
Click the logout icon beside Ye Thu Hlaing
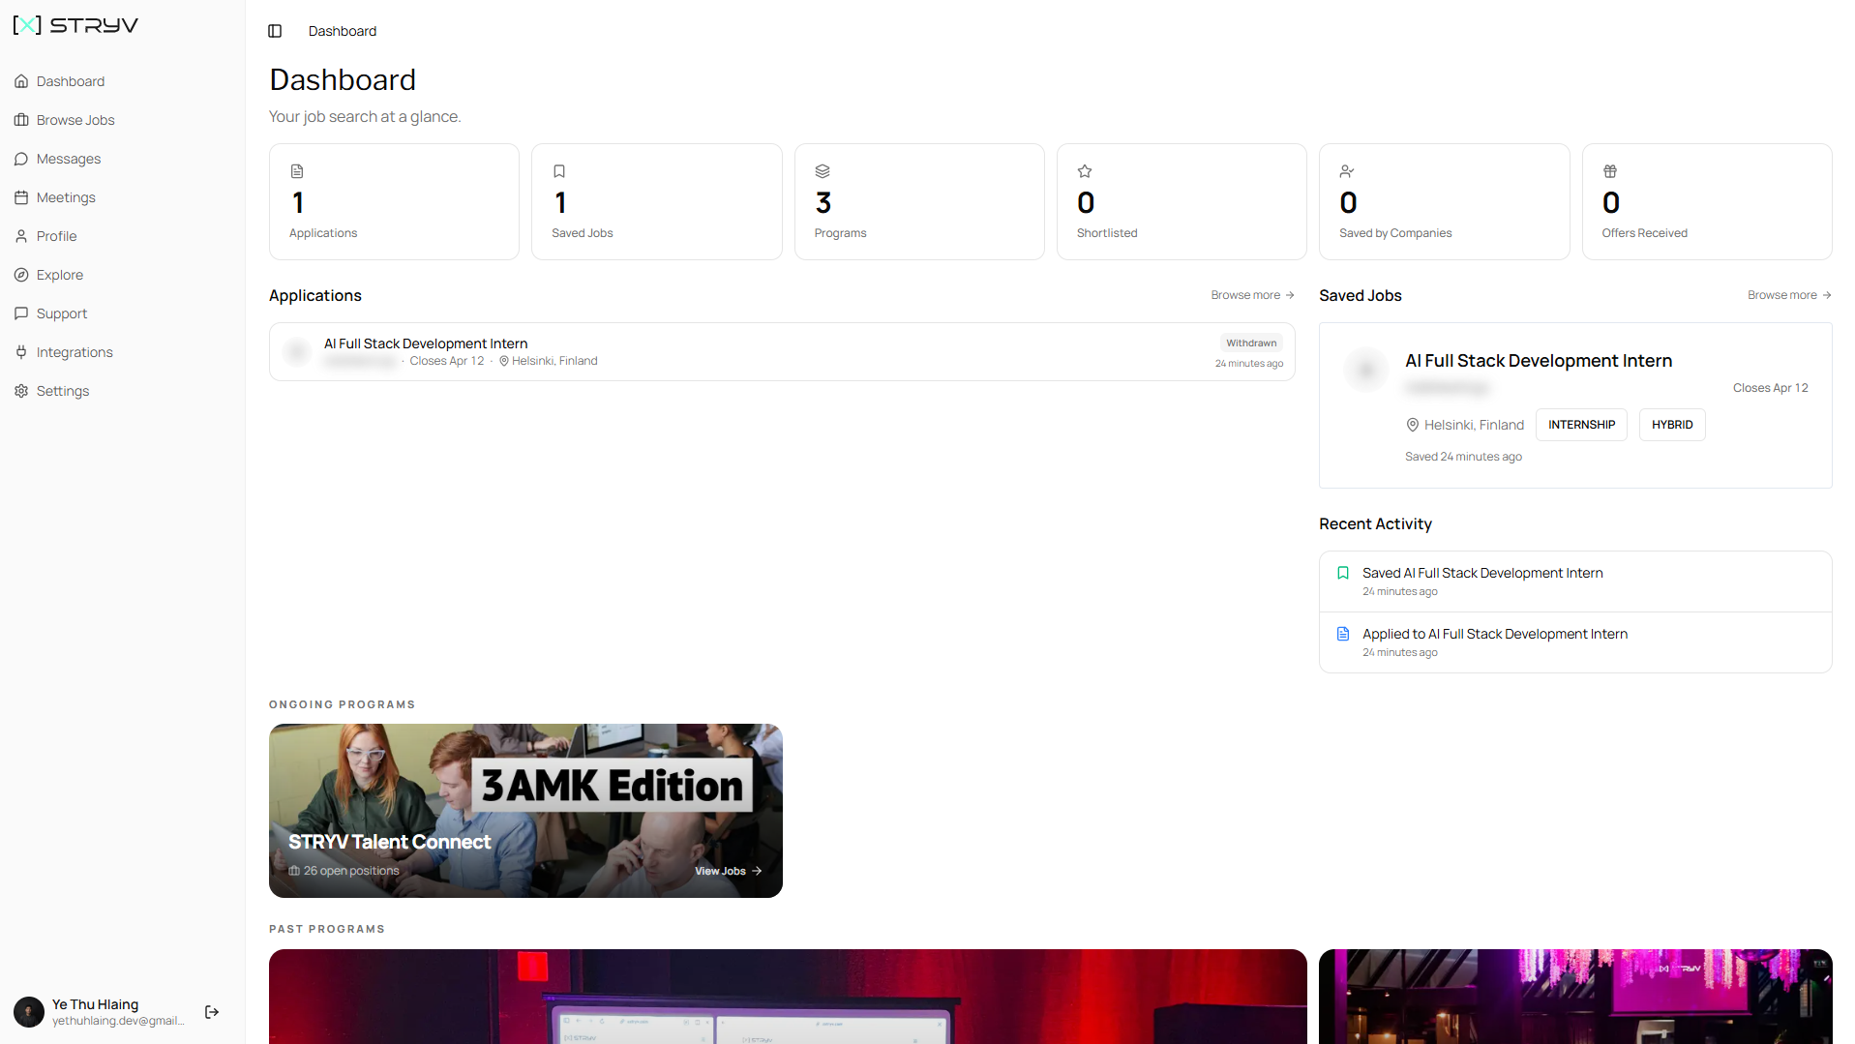click(x=212, y=1012)
